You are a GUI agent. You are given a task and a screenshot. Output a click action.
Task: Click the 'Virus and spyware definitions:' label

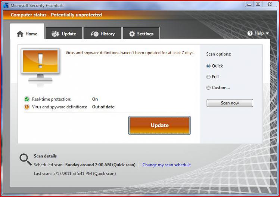[59, 107]
